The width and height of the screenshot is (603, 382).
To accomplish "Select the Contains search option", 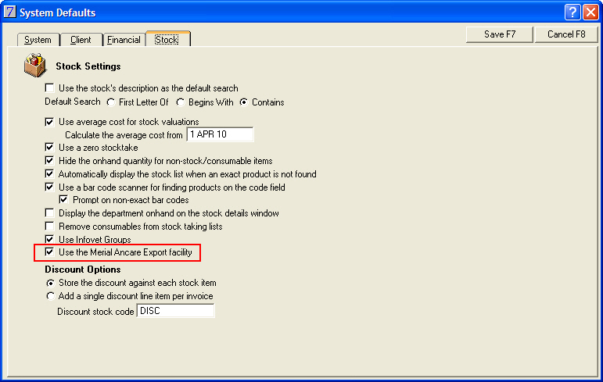I will [243, 102].
